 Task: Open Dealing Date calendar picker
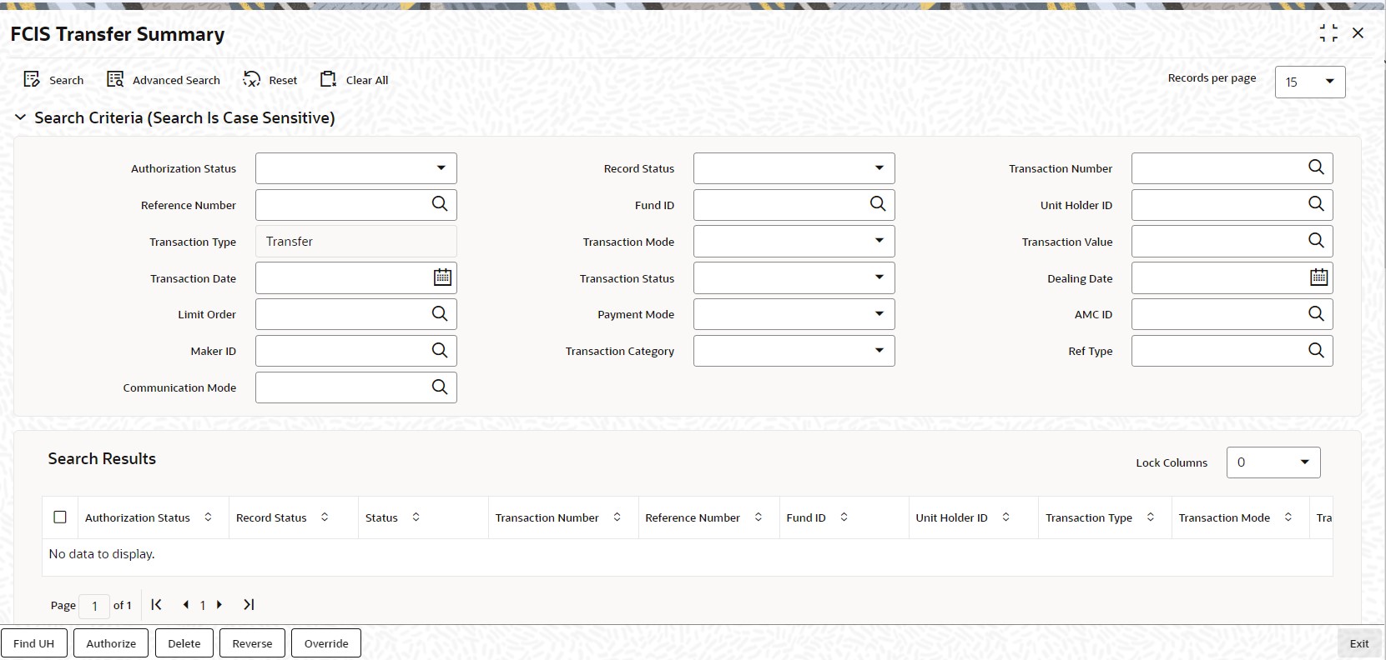(x=1318, y=277)
